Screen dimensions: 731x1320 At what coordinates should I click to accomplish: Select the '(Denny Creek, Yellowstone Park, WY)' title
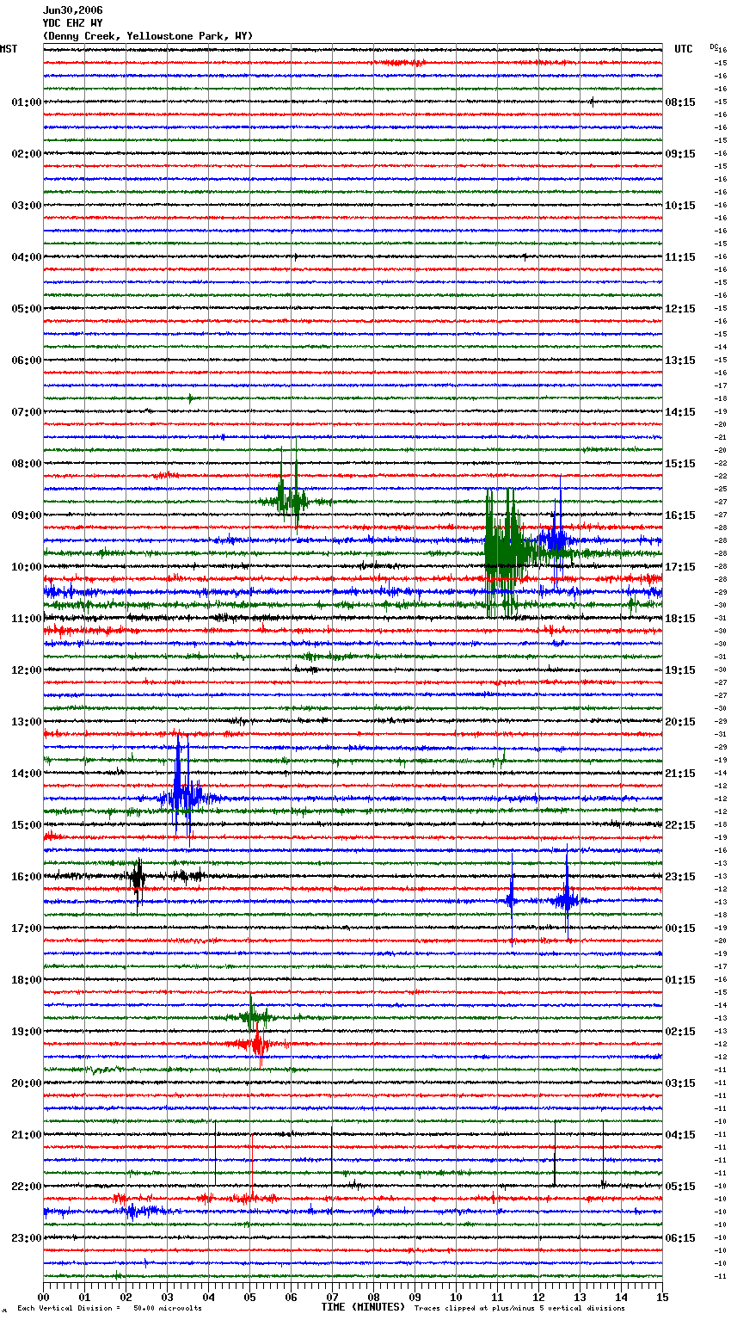tap(148, 36)
